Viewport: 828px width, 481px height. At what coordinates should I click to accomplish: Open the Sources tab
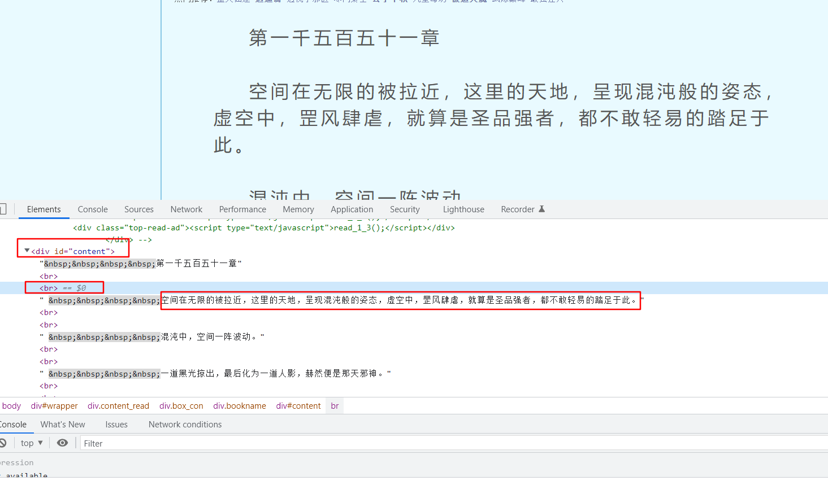coord(139,209)
